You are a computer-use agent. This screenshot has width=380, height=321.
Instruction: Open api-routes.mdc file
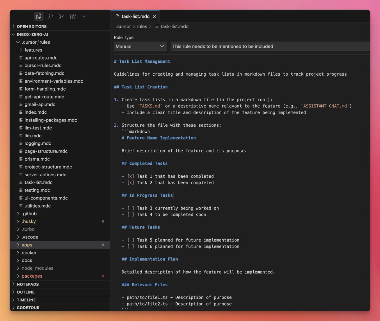click(x=60, y=58)
